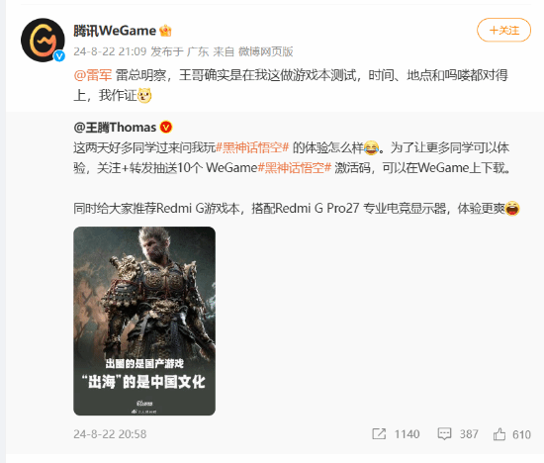Viewport: 544px width, 463px height.
Task: Open the 腾讯WeGame profile avatar
Action: [43, 41]
